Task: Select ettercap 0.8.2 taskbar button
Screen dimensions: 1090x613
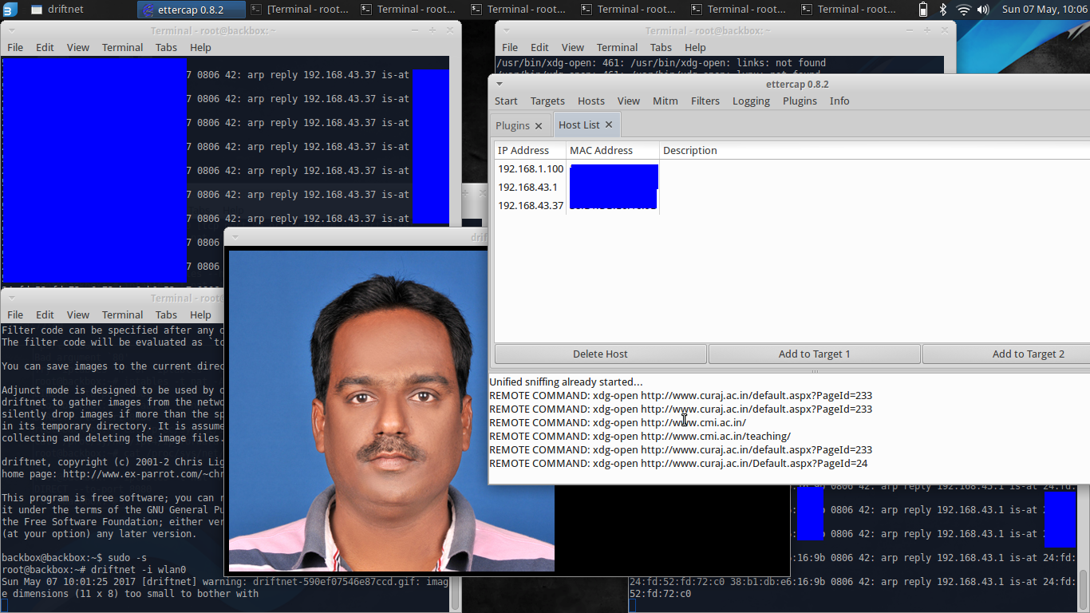Action: pyautogui.click(x=192, y=10)
